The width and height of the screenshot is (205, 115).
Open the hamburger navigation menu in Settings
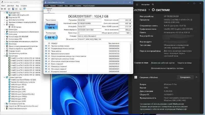pos(137,5)
